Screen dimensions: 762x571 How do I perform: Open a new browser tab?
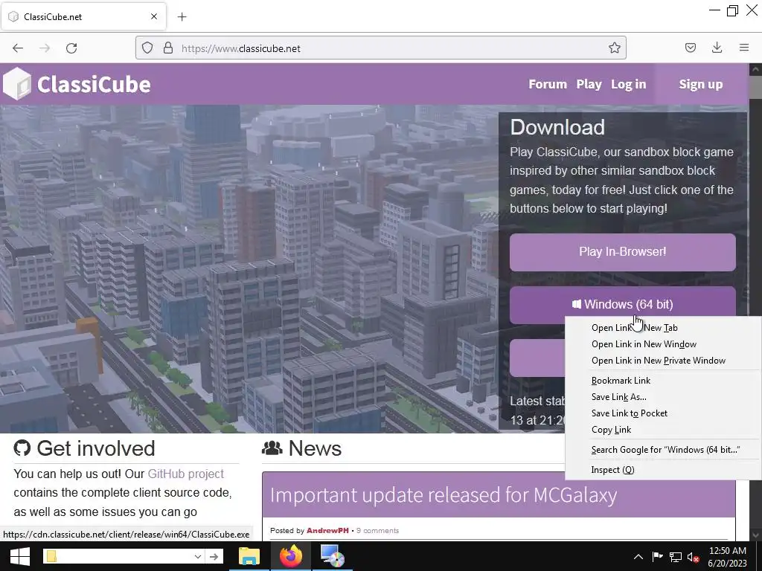pyautogui.click(x=182, y=17)
